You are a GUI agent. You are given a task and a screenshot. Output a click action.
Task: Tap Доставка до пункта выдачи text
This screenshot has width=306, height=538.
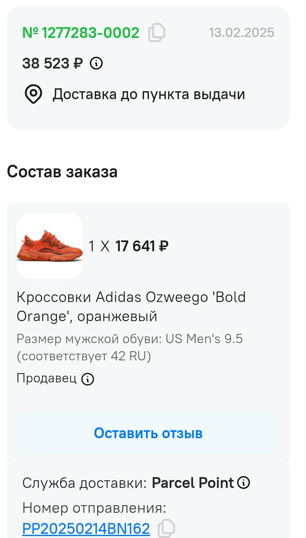[x=149, y=94]
